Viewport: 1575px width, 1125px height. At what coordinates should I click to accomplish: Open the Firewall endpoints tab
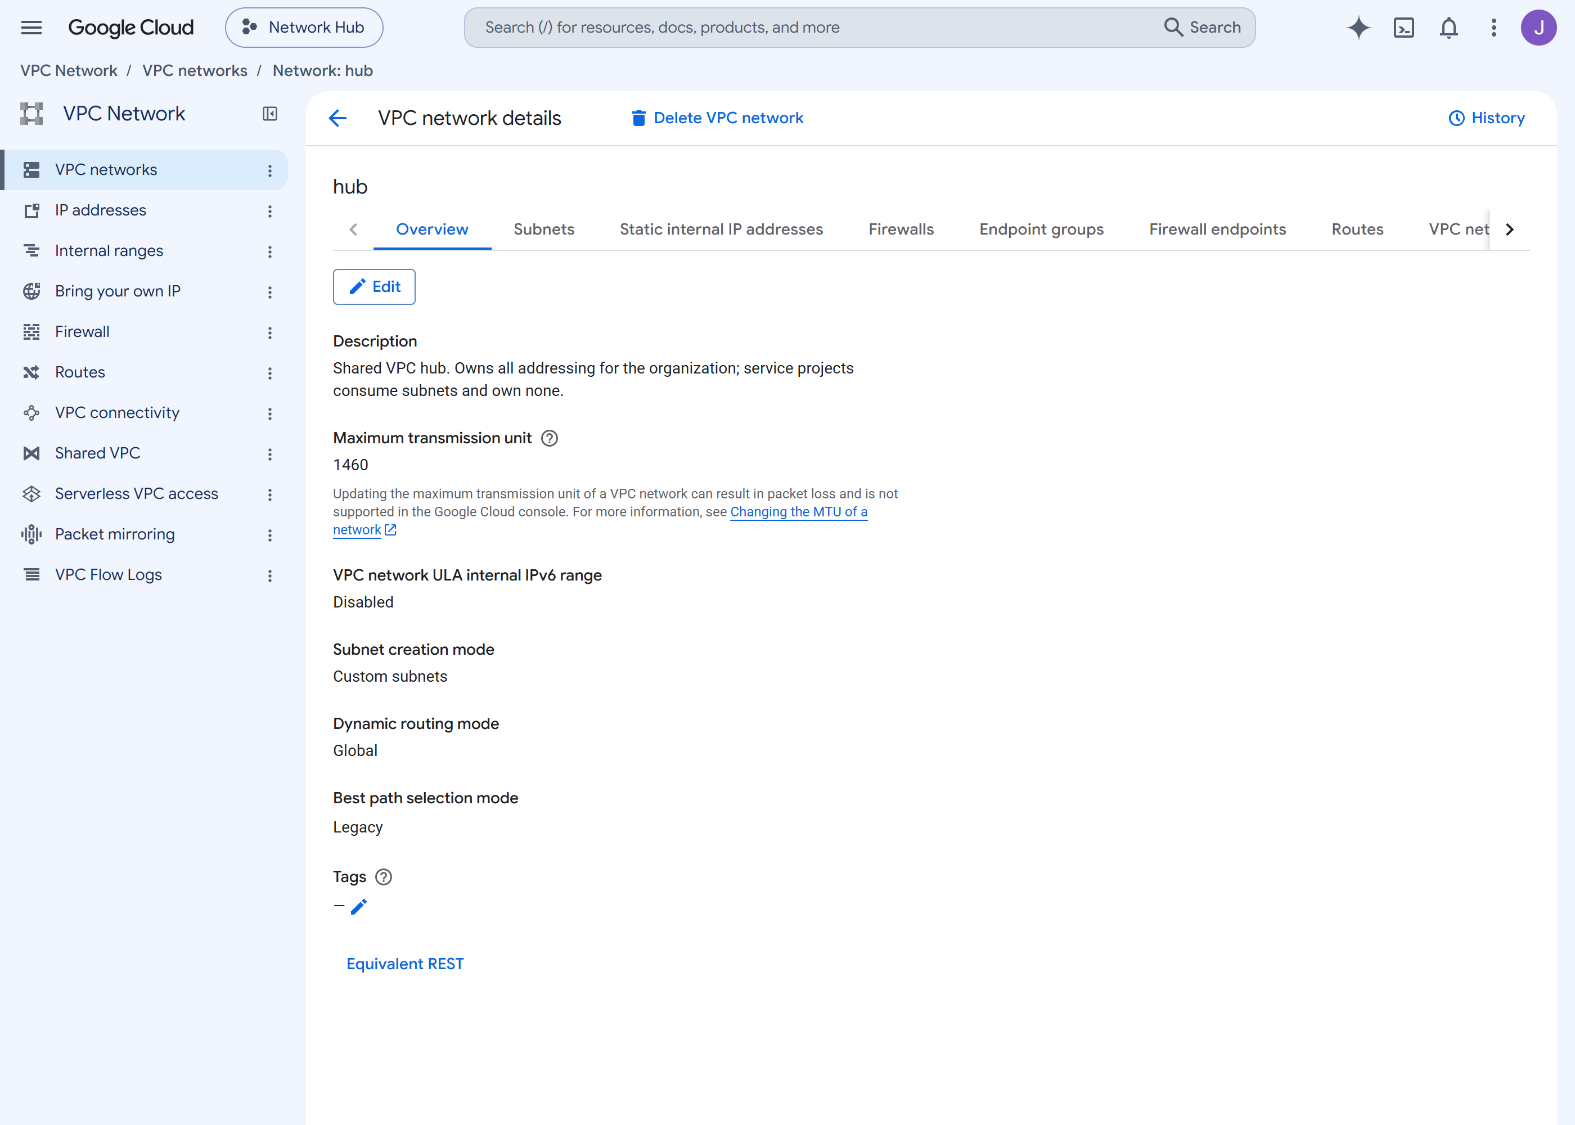(1217, 230)
